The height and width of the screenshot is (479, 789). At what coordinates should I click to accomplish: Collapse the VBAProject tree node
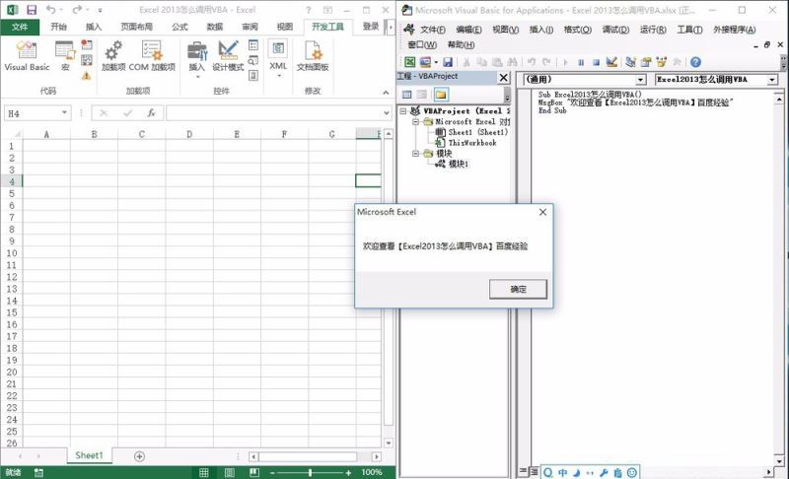(403, 111)
